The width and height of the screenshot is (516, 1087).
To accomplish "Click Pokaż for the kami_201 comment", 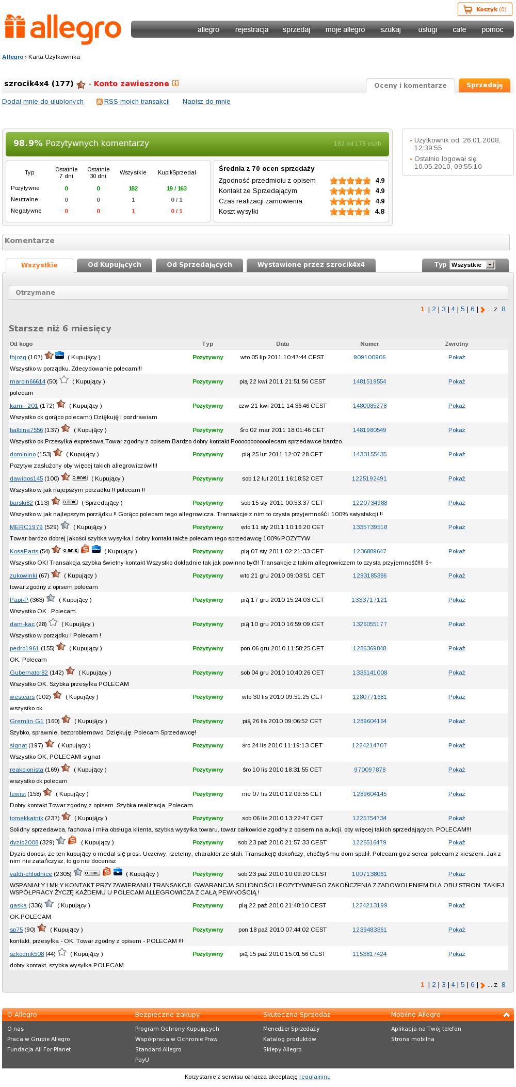I will [457, 406].
